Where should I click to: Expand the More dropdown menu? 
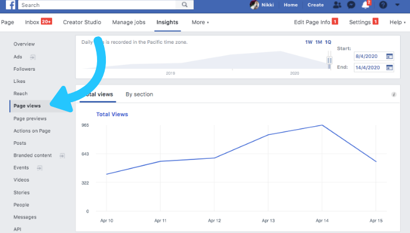click(x=200, y=22)
